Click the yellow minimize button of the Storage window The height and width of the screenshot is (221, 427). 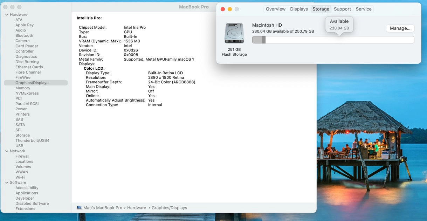pos(230,9)
